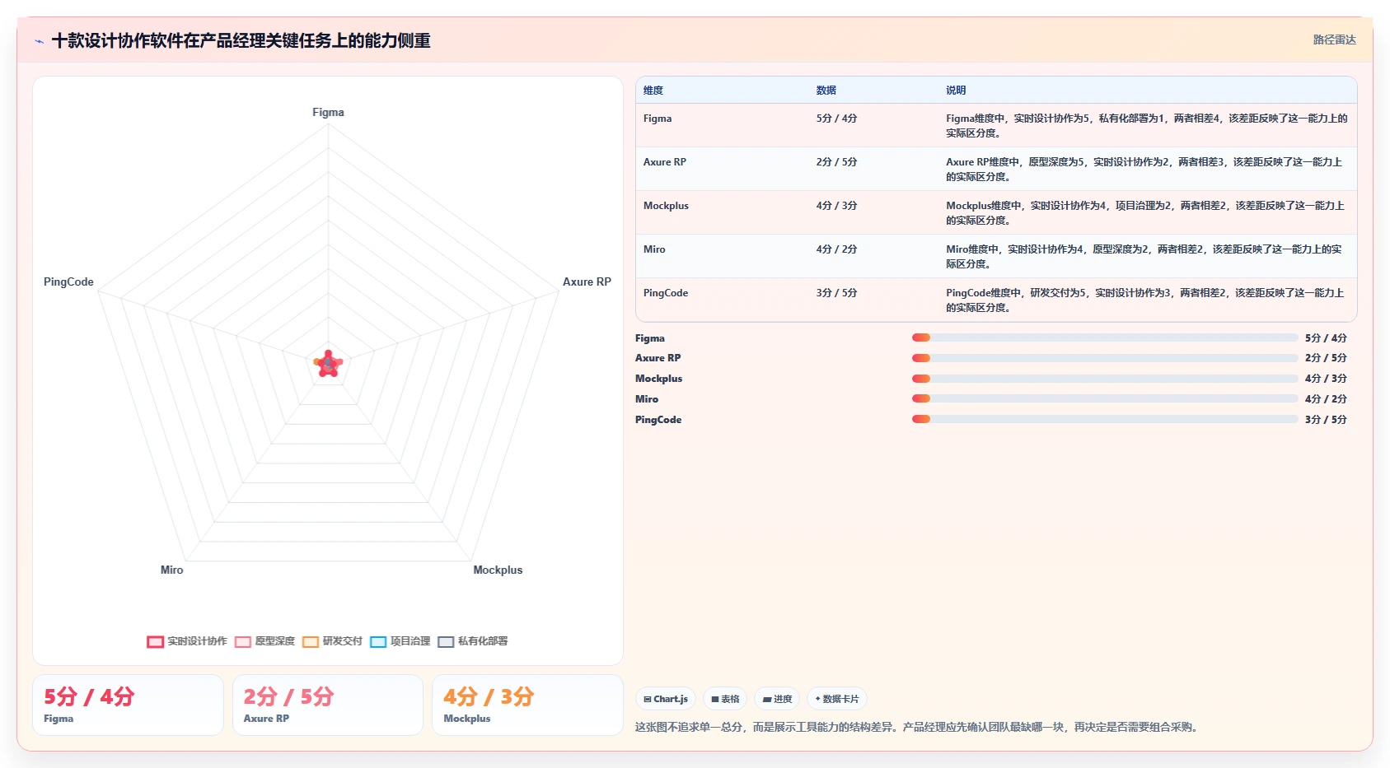The height and width of the screenshot is (768, 1390).
Task: Click the description starting with Mockplus维度中
Action: click(x=1145, y=213)
